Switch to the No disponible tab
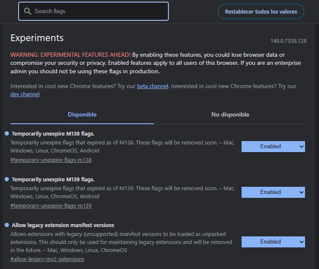Viewport: 319px width, 269px height. click(x=230, y=114)
